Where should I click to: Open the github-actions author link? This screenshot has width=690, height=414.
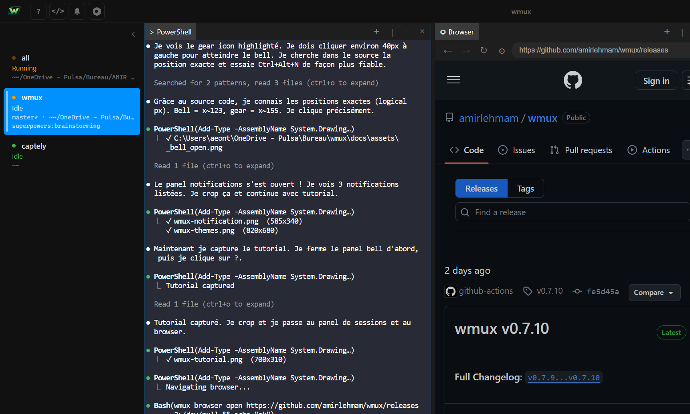(486, 291)
